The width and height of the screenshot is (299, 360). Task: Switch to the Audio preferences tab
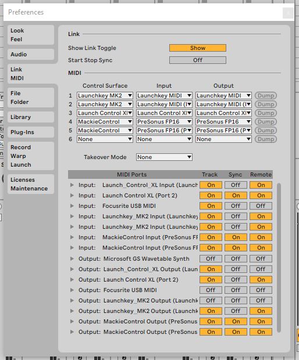coord(31,55)
